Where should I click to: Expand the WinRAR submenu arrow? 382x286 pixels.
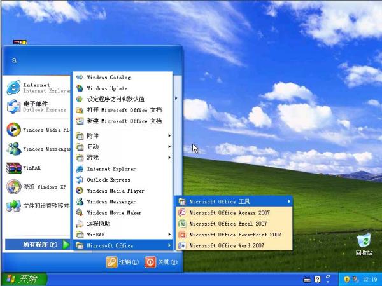coord(169,235)
